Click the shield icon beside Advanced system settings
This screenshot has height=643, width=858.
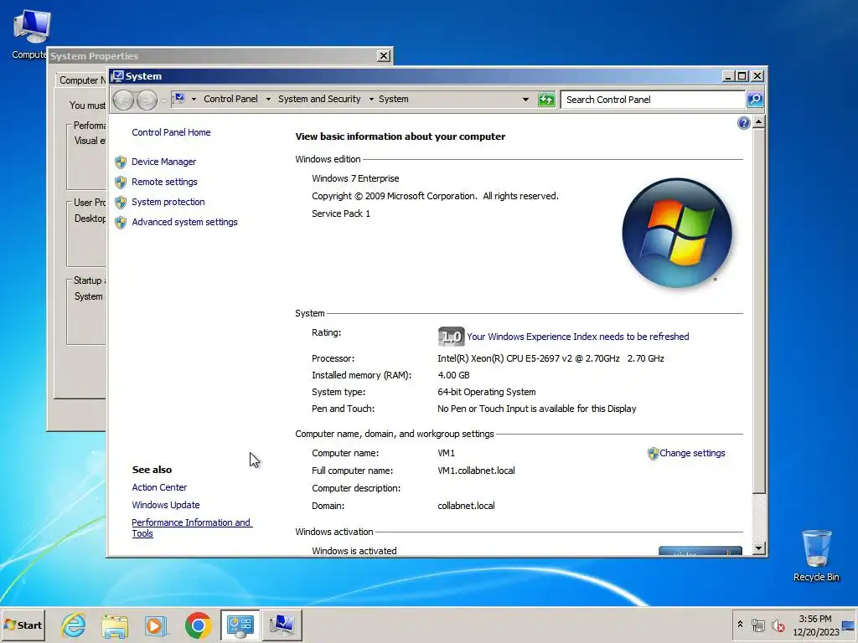click(x=121, y=223)
